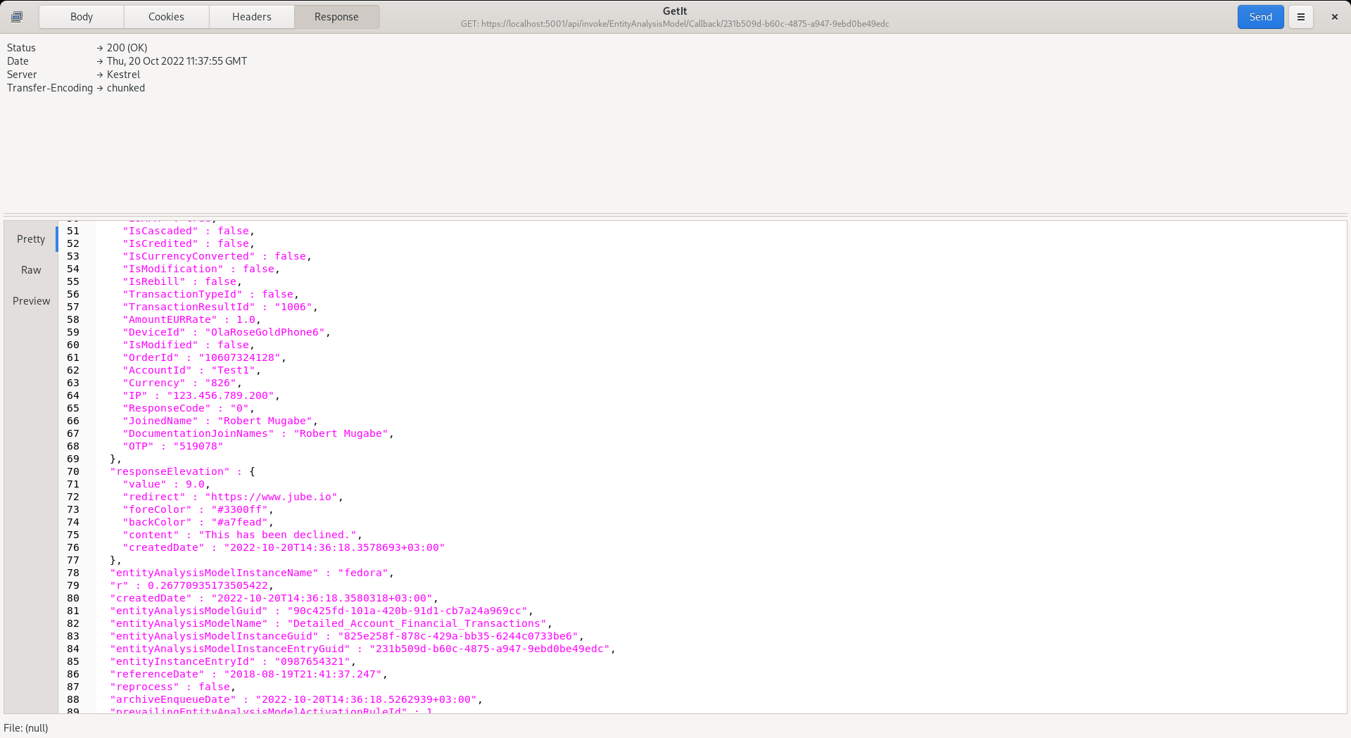The image size is (1351, 738).
Task: Click the "DocumentationJoinNames" key
Action: 198,433
